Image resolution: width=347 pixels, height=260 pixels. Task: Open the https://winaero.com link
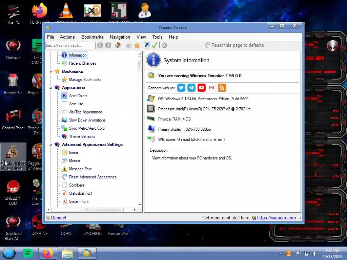[x=277, y=218]
